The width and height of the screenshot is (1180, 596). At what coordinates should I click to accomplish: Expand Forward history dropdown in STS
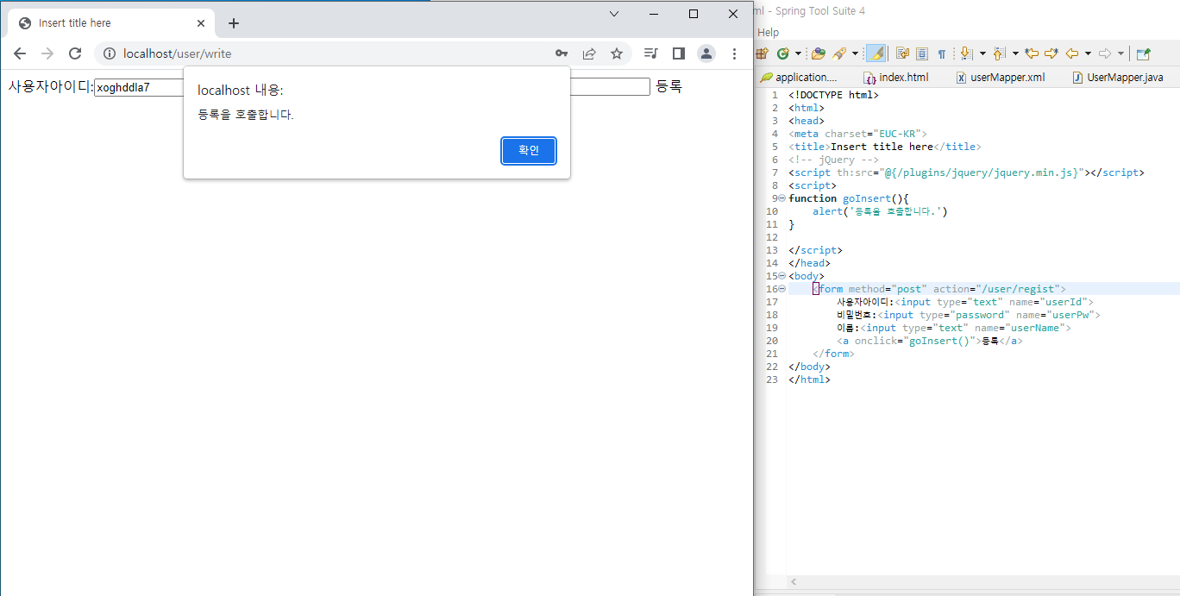point(1120,53)
